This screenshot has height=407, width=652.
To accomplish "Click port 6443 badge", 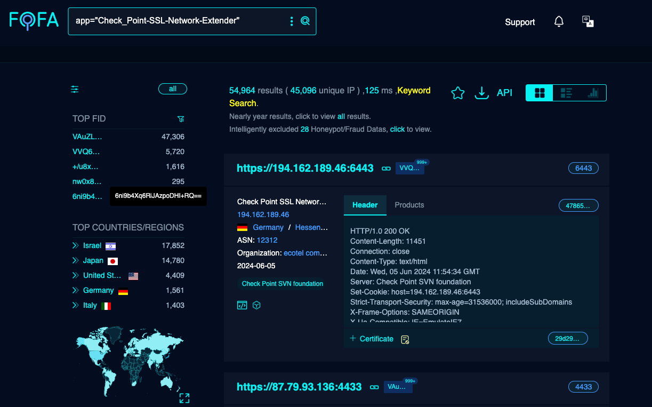I will coord(584,168).
